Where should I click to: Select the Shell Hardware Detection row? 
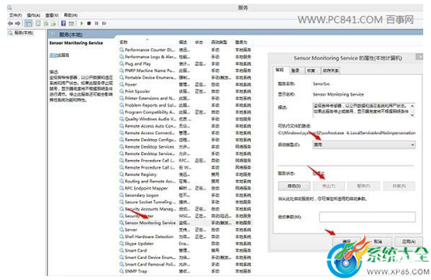pyautogui.click(x=185, y=237)
